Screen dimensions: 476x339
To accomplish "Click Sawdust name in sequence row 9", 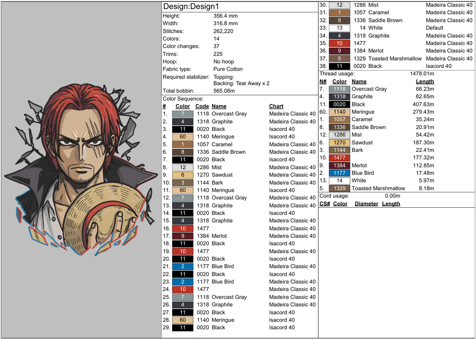I will pyautogui.click(x=222, y=175).
